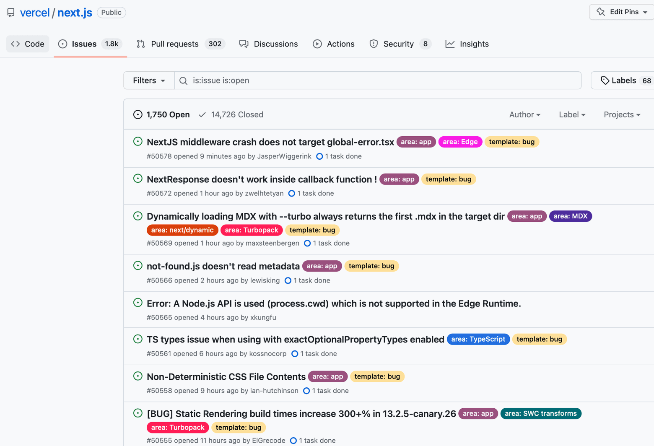Open the next.js repository link

(x=75, y=13)
